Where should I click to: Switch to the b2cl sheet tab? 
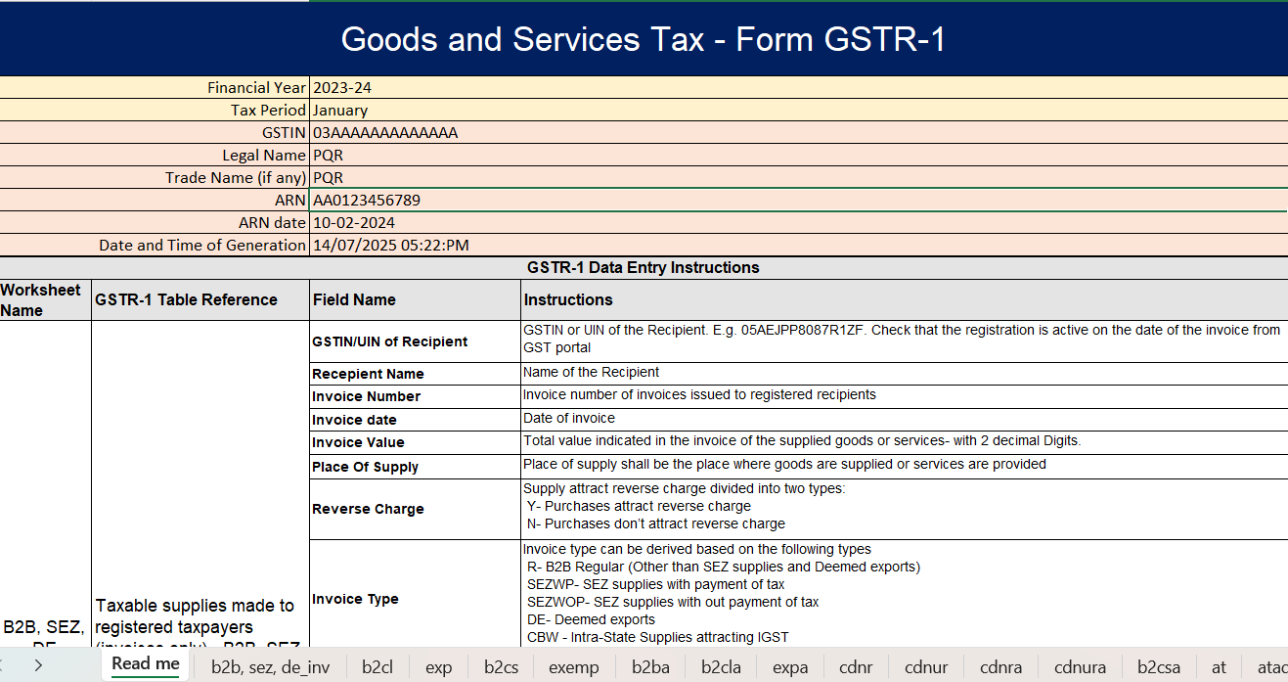pyautogui.click(x=378, y=666)
